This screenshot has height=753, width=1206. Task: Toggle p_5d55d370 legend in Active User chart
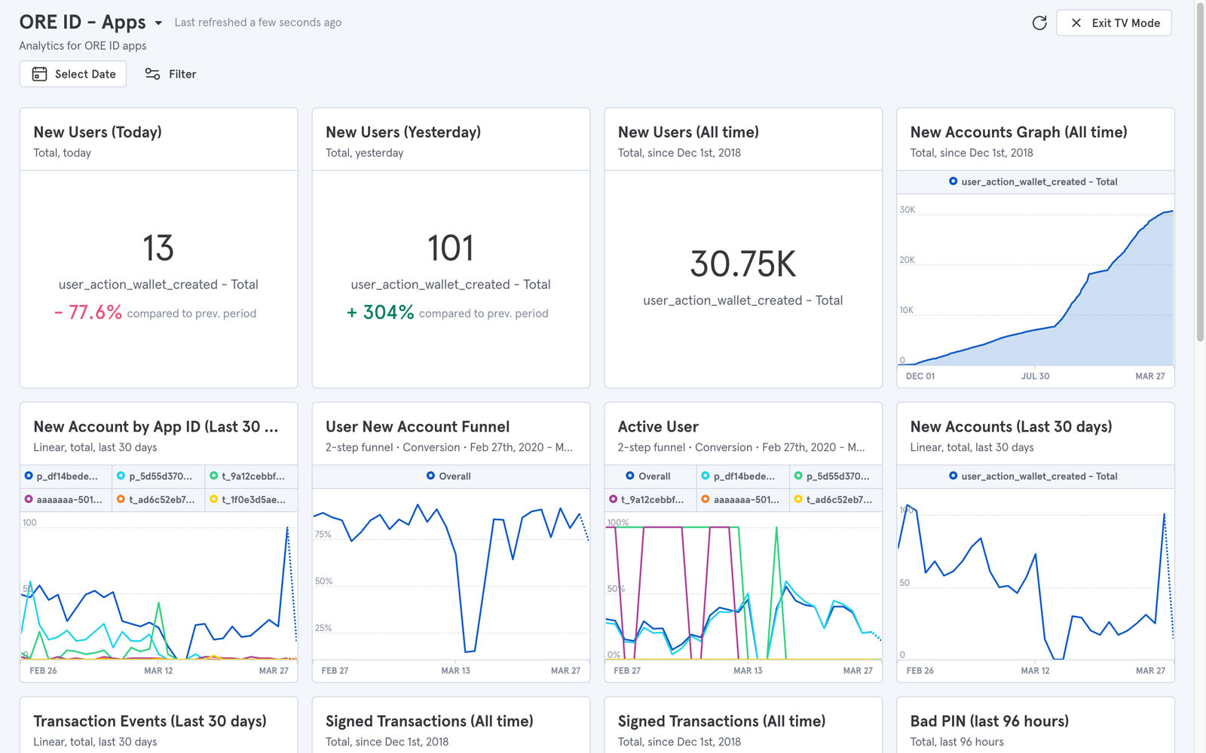[836, 476]
